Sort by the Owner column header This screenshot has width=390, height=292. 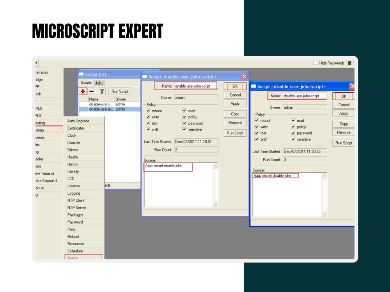tap(128, 99)
